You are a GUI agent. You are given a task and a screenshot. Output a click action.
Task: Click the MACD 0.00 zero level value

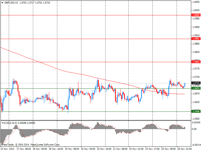pyautogui.click(x=194, y=129)
